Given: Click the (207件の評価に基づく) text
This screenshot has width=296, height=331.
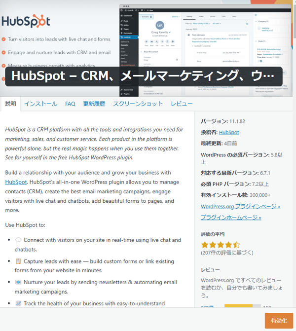Looking at the screenshot, I should click(227, 253).
